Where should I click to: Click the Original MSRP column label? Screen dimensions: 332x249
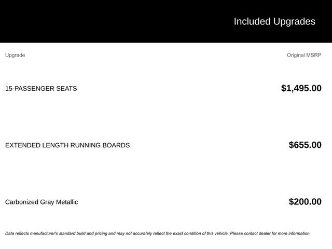304,55
